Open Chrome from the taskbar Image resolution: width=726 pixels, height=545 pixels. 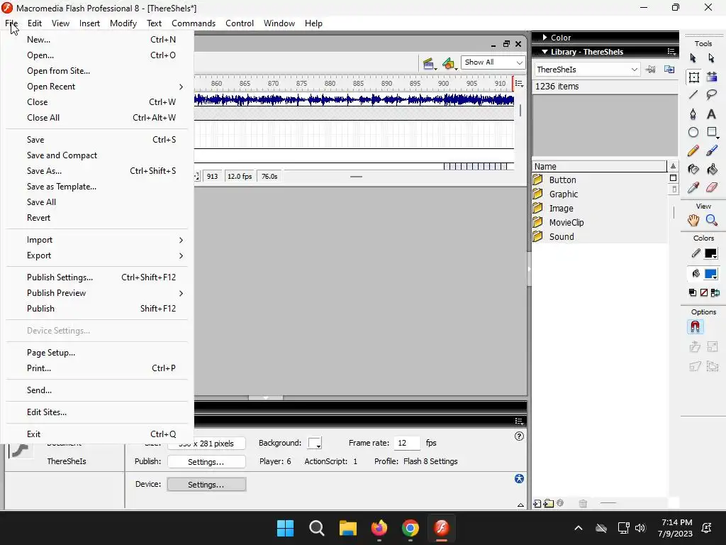(x=411, y=528)
